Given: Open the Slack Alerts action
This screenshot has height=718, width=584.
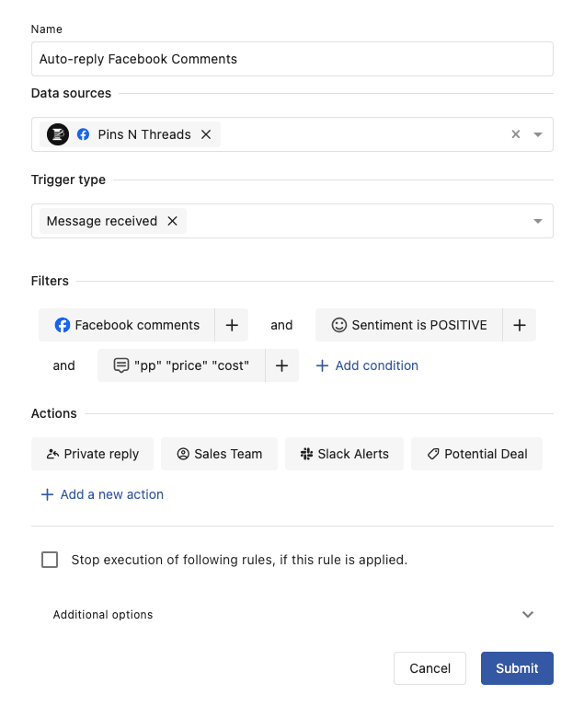Looking at the screenshot, I should click(x=344, y=454).
